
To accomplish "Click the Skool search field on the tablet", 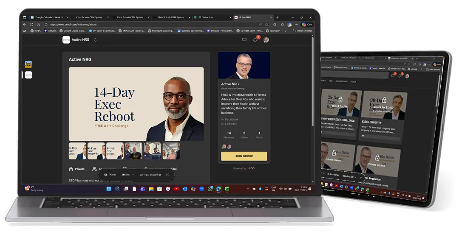I will (x=354, y=75).
